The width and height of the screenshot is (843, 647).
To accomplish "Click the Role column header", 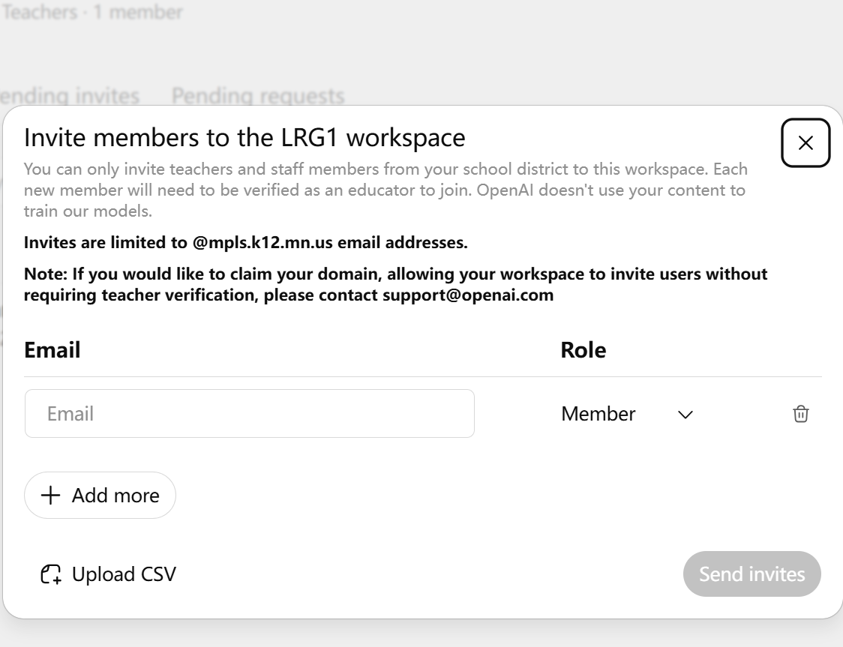I will tap(583, 350).
